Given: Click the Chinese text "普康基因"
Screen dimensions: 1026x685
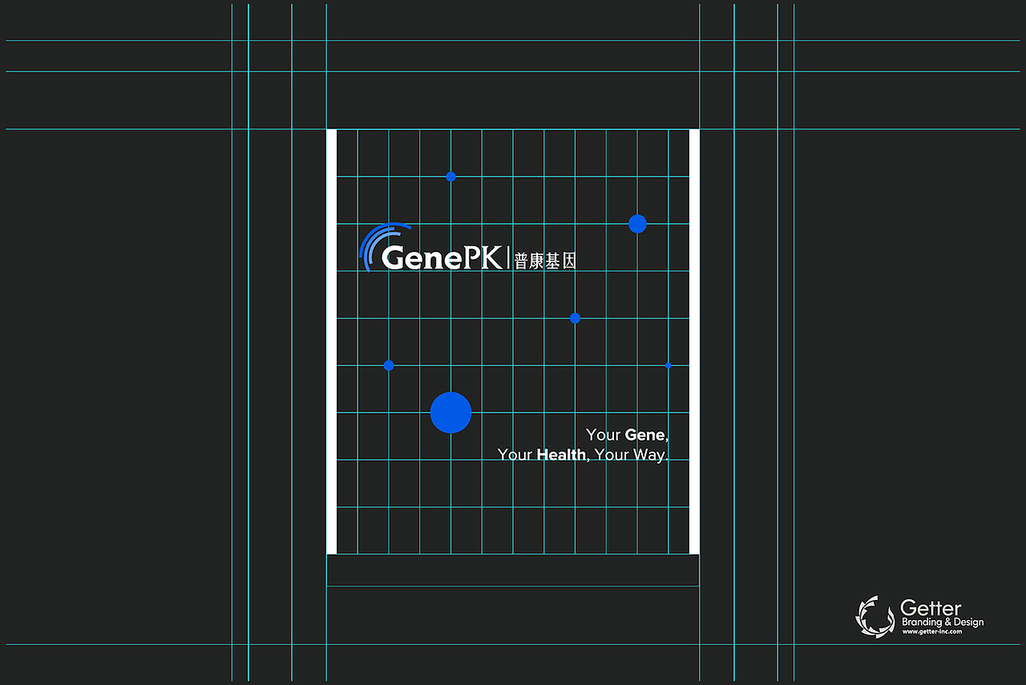Looking at the screenshot, I should (x=545, y=260).
